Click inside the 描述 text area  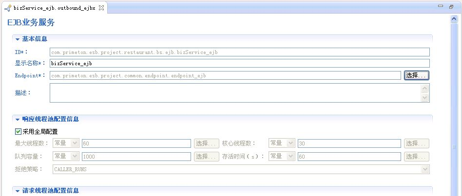click(x=234, y=93)
